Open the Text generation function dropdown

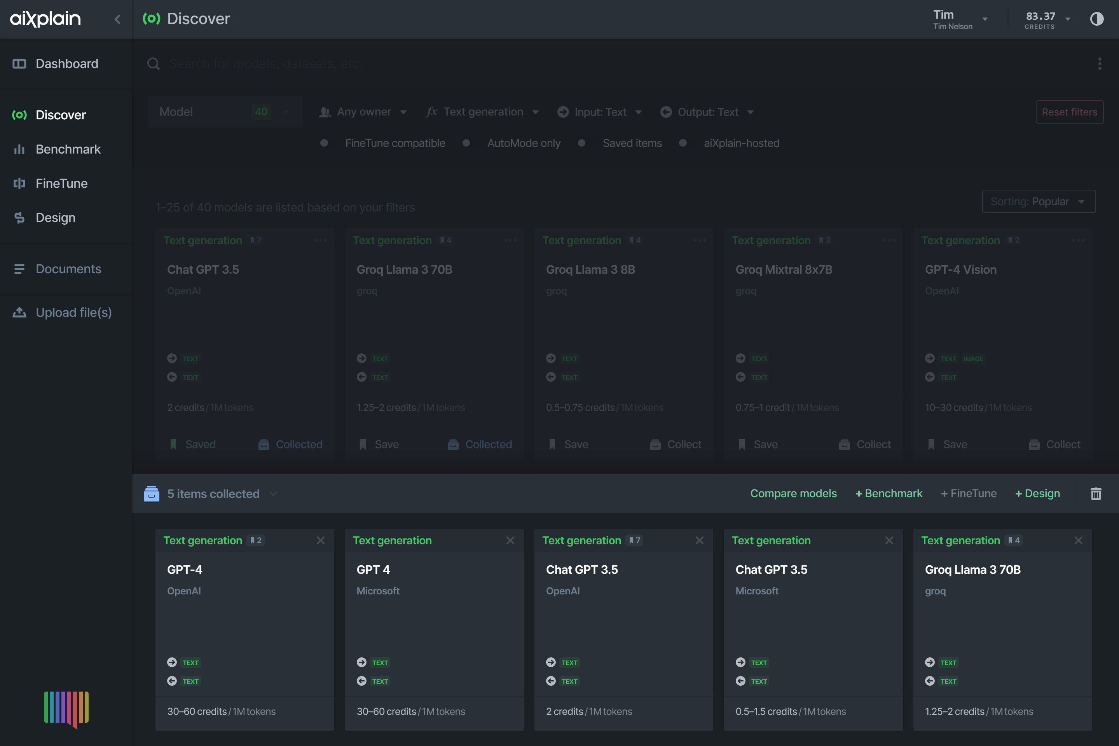pos(482,112)
